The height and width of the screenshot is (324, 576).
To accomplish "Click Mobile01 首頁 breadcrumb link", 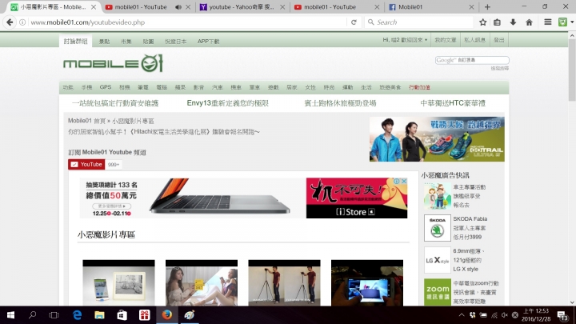I will click(86, 121).
